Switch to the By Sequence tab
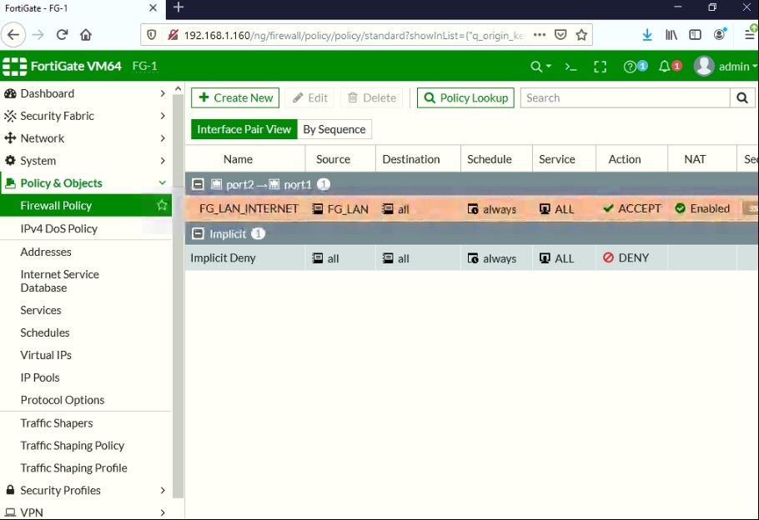 pyautogui.click(x=334, y=129)
